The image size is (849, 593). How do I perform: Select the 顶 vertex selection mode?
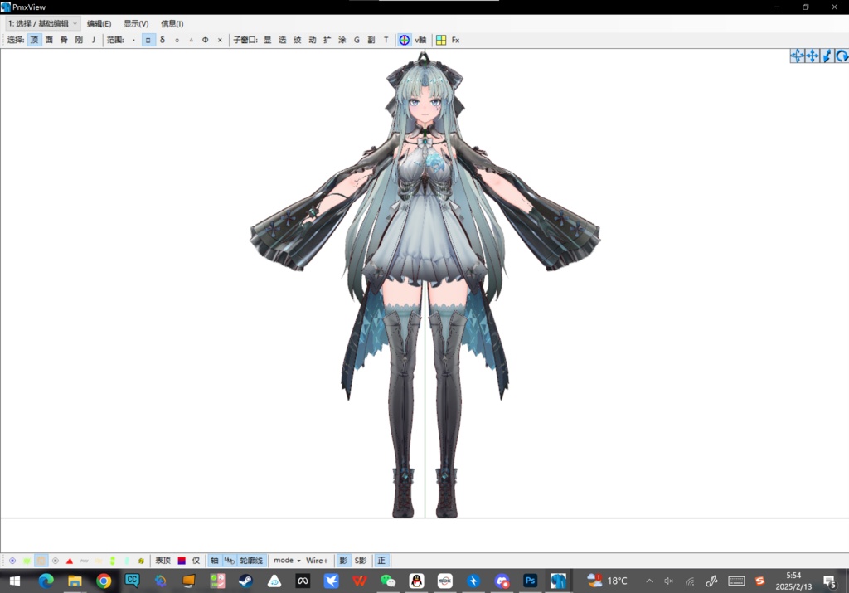click(x=33, y=39)
